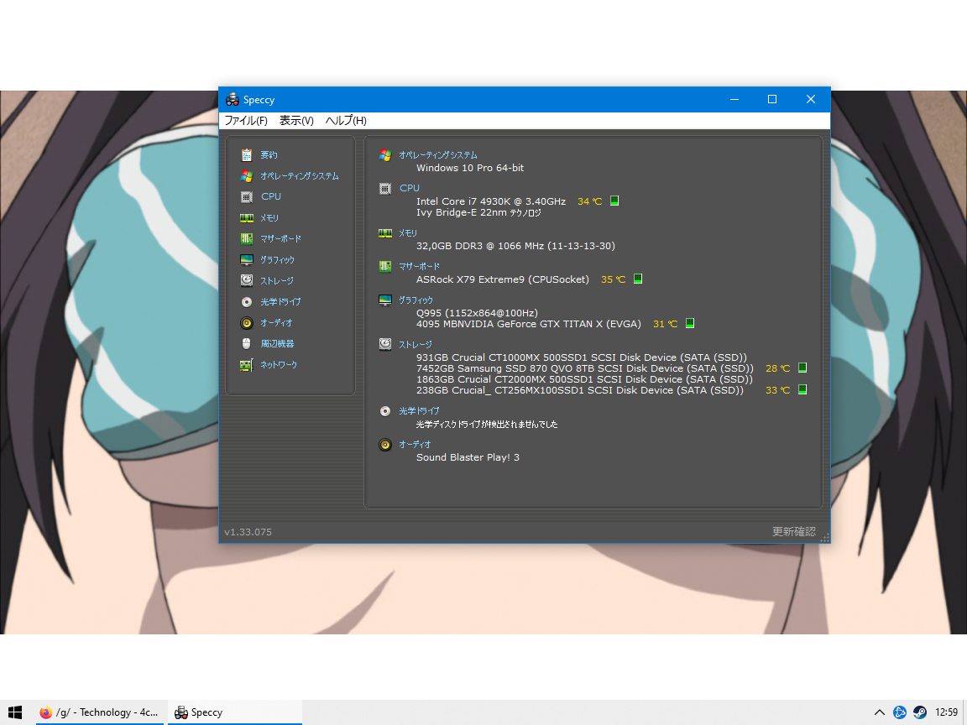Screen dimensions: 967x725
Task: Click the 光学ドライブ heading link in summary
Action: (420, 410)
